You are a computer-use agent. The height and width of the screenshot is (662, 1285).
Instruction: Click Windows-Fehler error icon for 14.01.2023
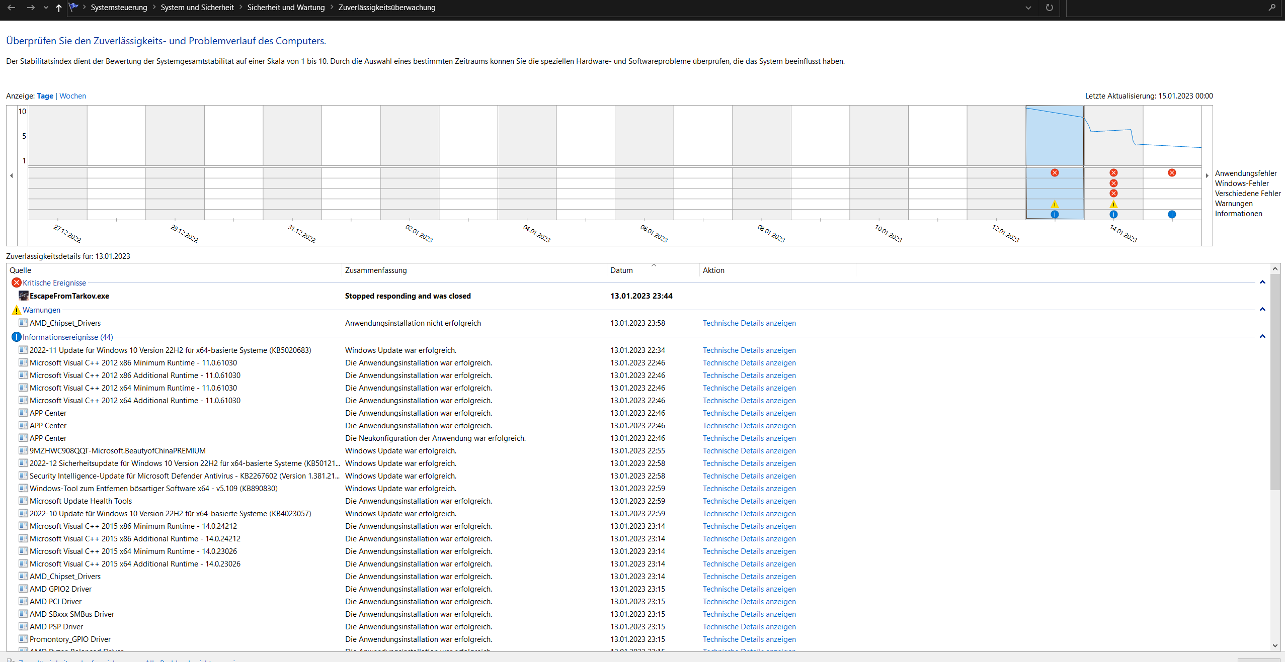coord(1113,183)
